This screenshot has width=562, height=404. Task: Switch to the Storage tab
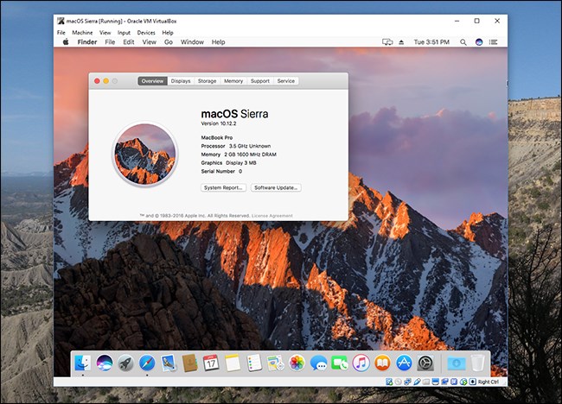(x=208, y=81)
